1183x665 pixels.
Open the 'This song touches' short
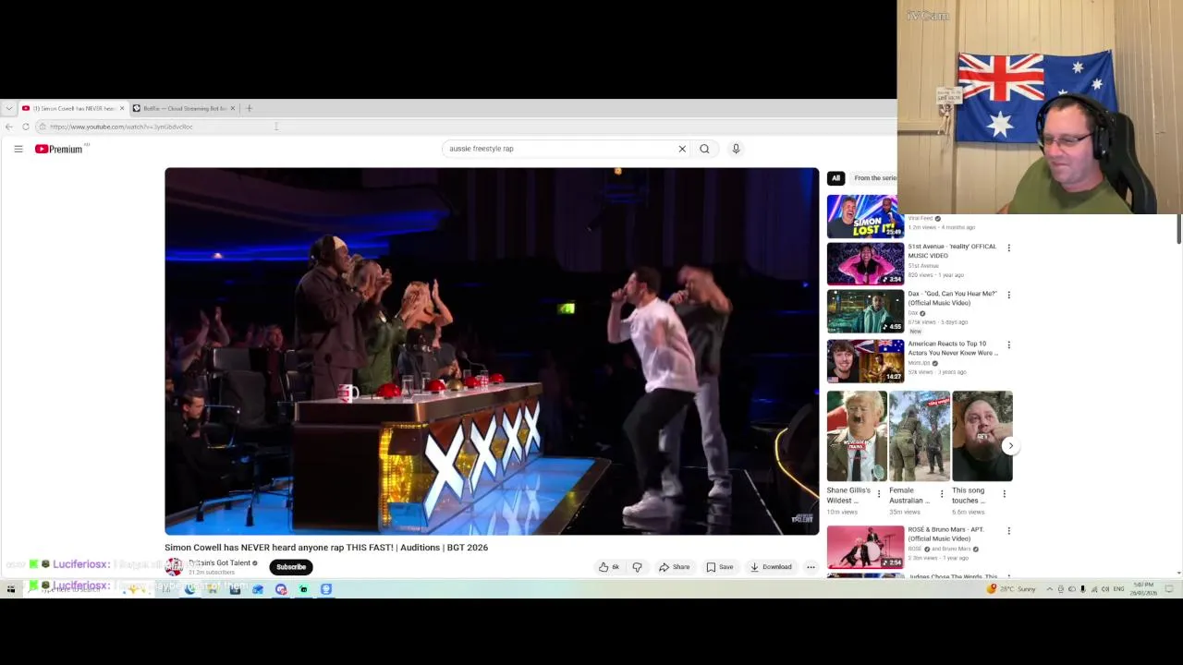click(x=982, y=436)
